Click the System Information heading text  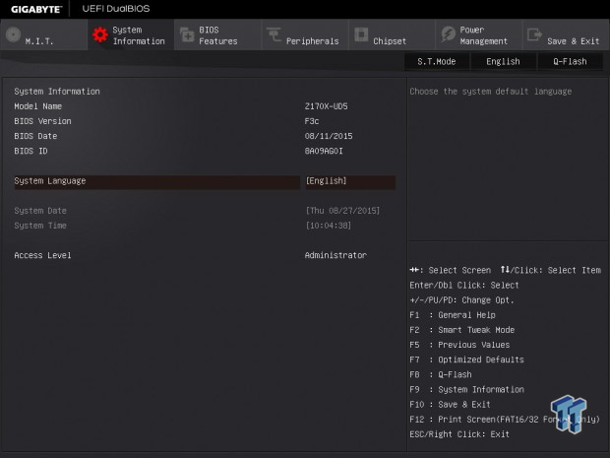pyautogui.click(x=57, y=92)
